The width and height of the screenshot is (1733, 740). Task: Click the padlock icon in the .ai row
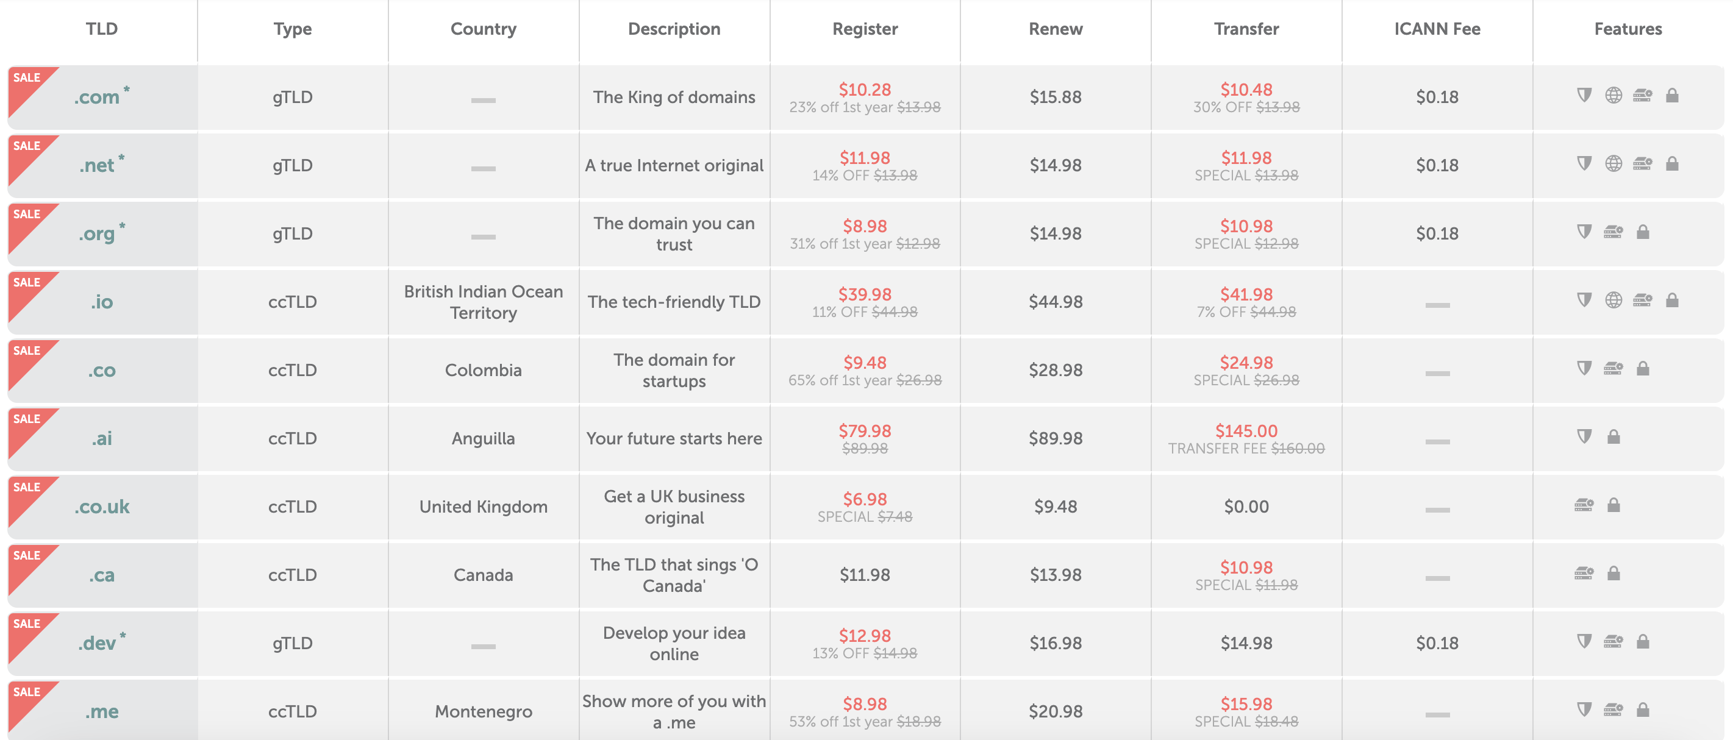click(x=1613, y=436)
